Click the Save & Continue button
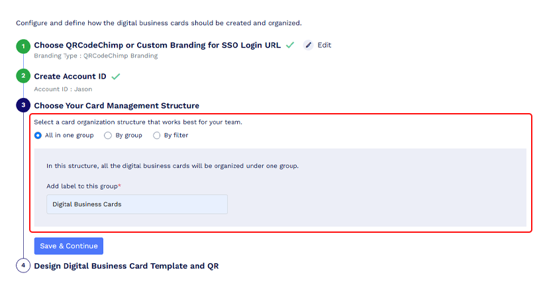This screenshot has width=543, height=293. tap(69, 246)
